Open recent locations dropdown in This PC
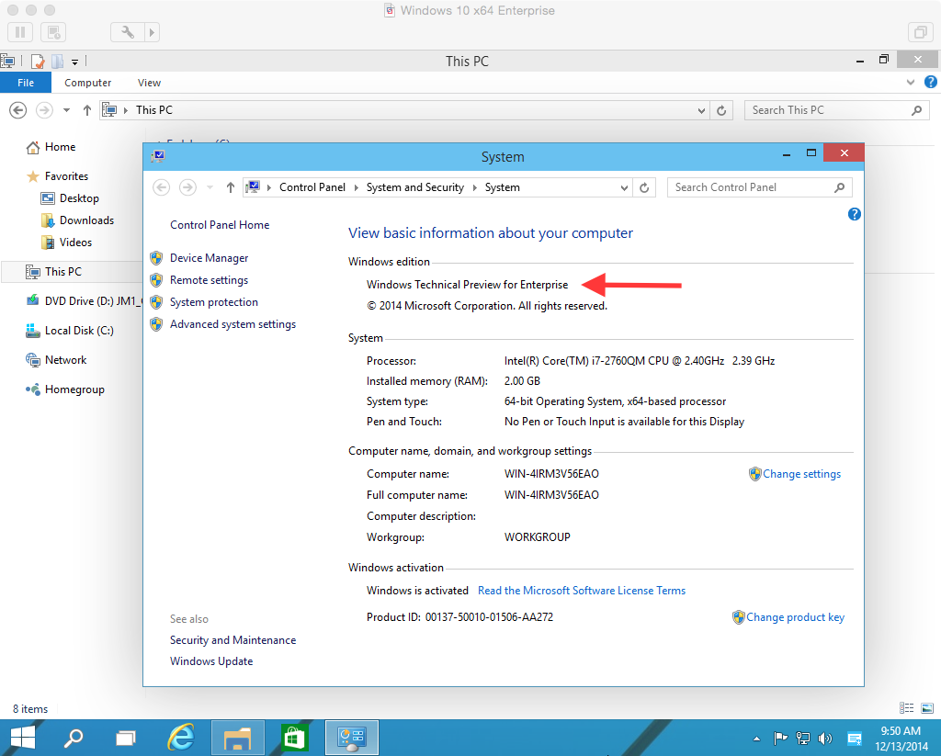This screenshot has height=756, width=941. coord(66,110)
